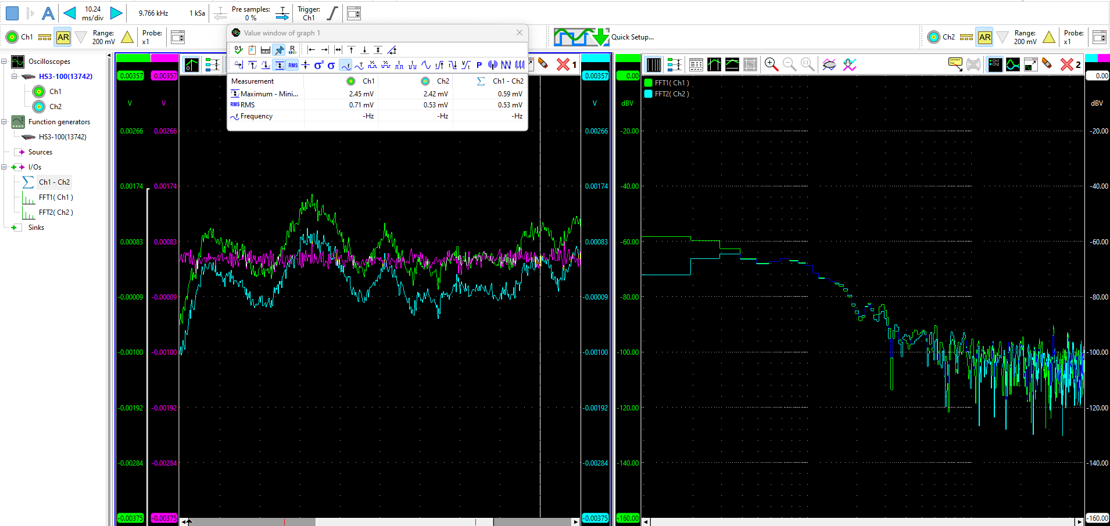Collapse the Oscilloscopes tree node

click(4, 62)
